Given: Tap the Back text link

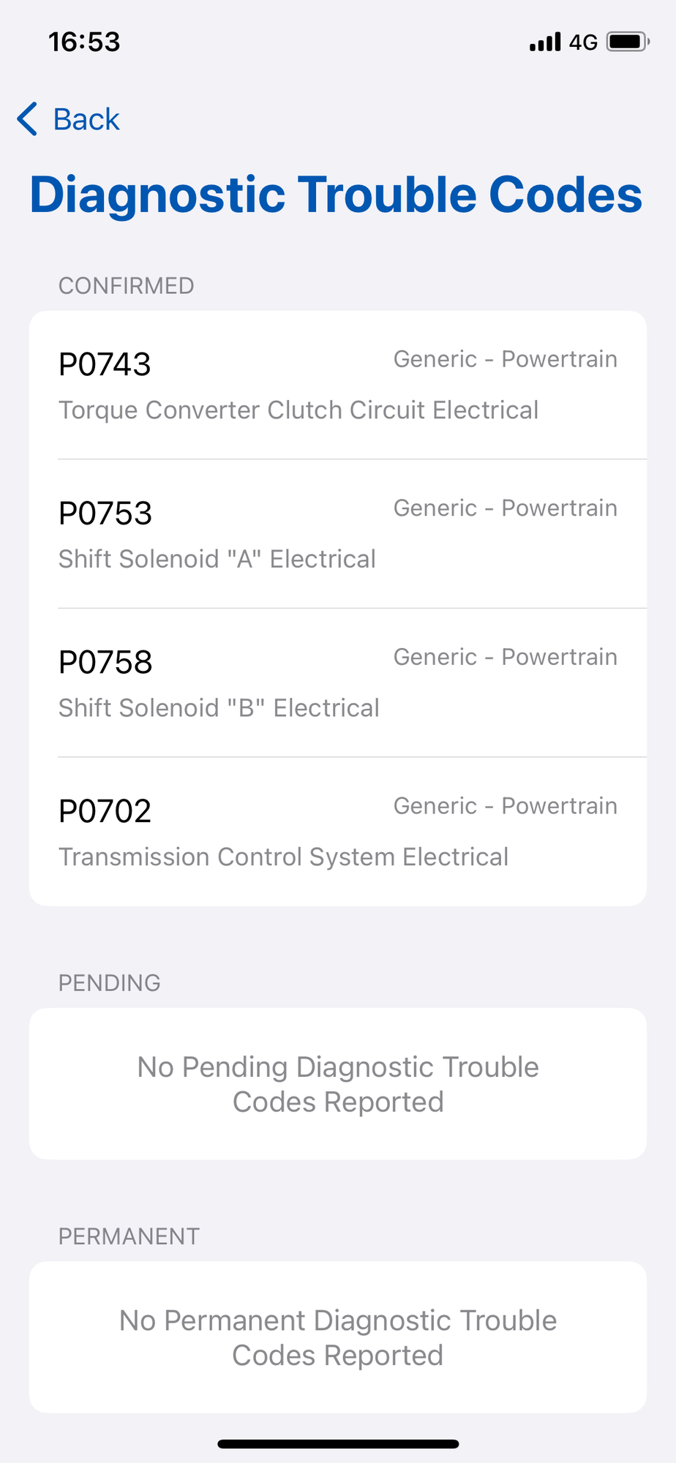Looking at the screenshot, I should pos(86,119).
